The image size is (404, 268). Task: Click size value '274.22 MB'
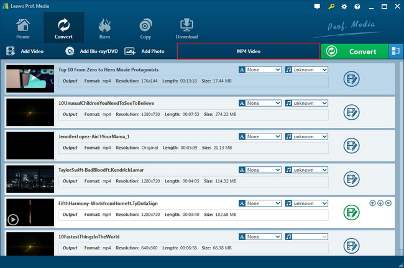coord(226,114)
